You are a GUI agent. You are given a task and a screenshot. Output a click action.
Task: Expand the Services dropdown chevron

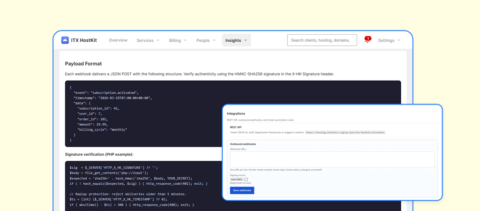(x=158, y=40)
